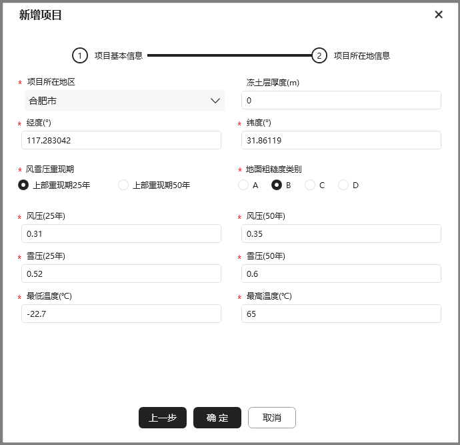
Task: Edit the 雪压(50年) value field
Action: 341,274
